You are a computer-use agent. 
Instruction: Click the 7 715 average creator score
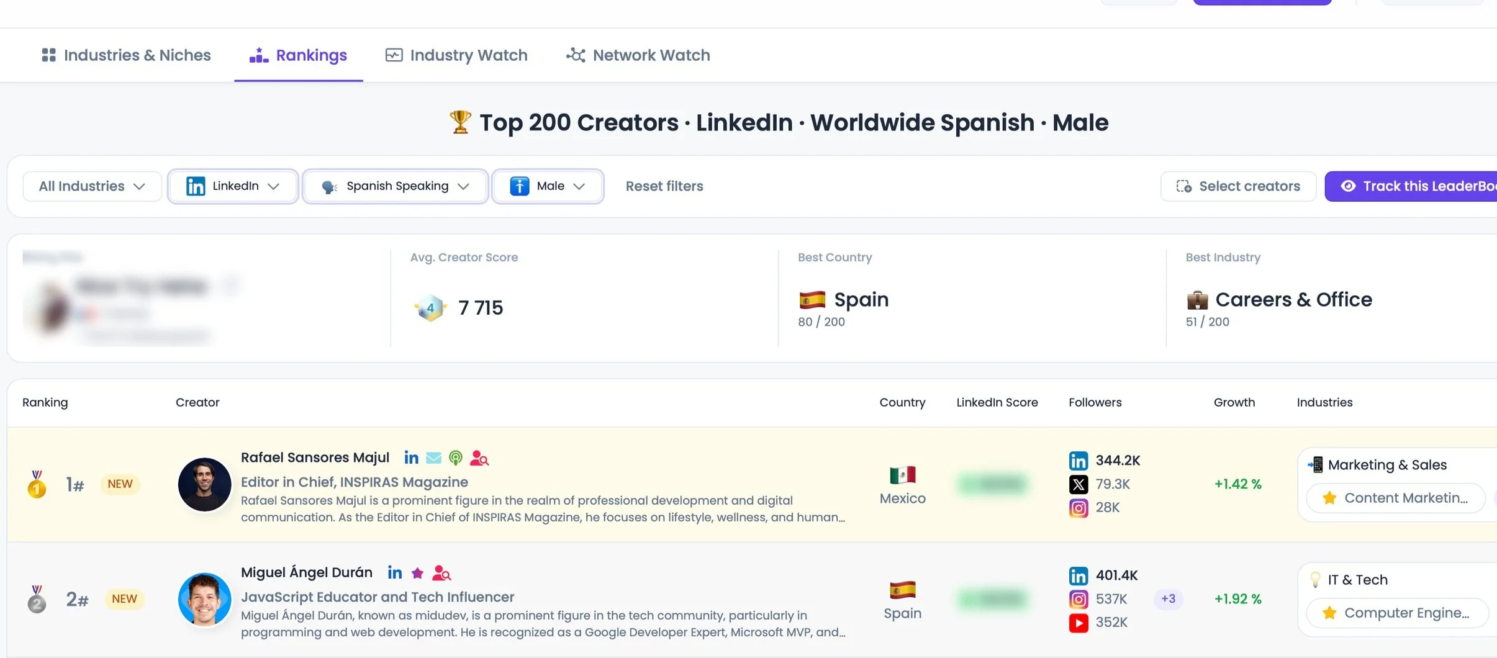pyautogui.click(x=481, y=308)
